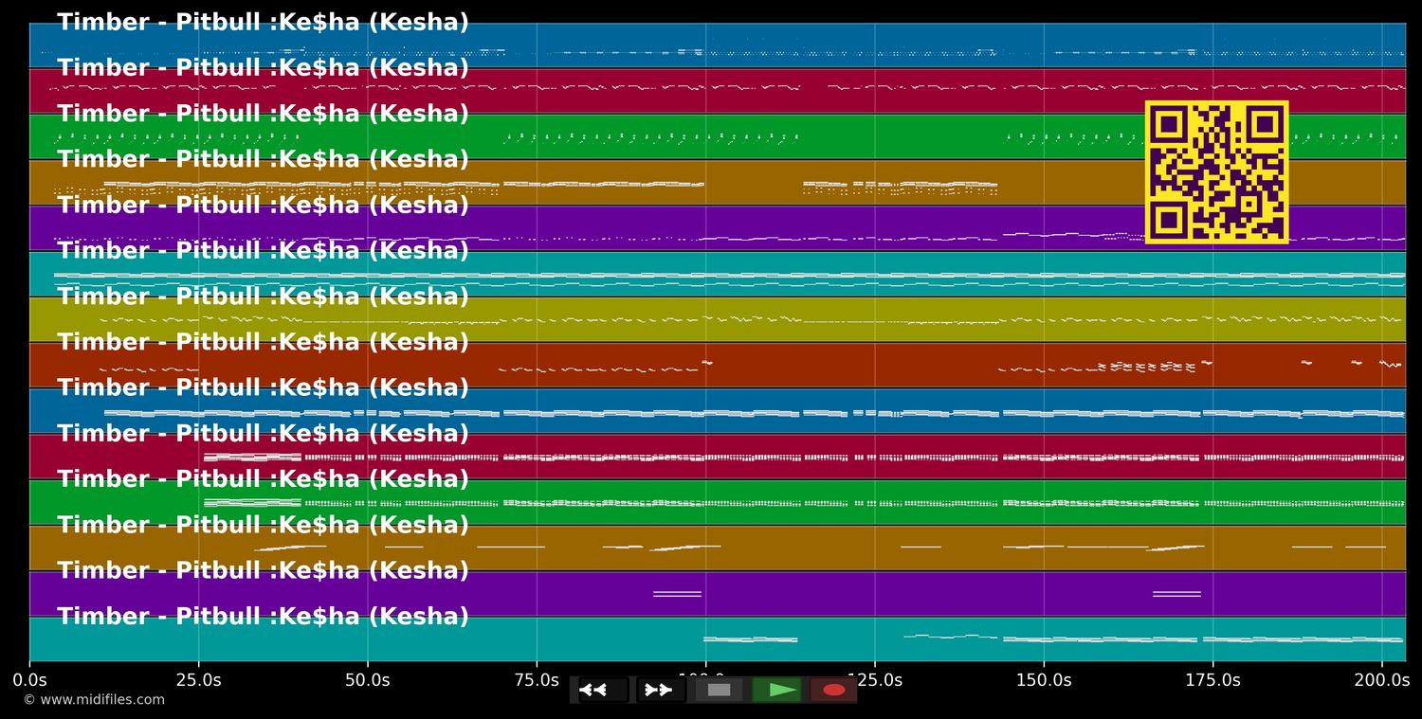The width and height of the screenshot is (1422, 719).
Task: Click the www.midifiles.com copyright text
Action: tap(94, 700)
